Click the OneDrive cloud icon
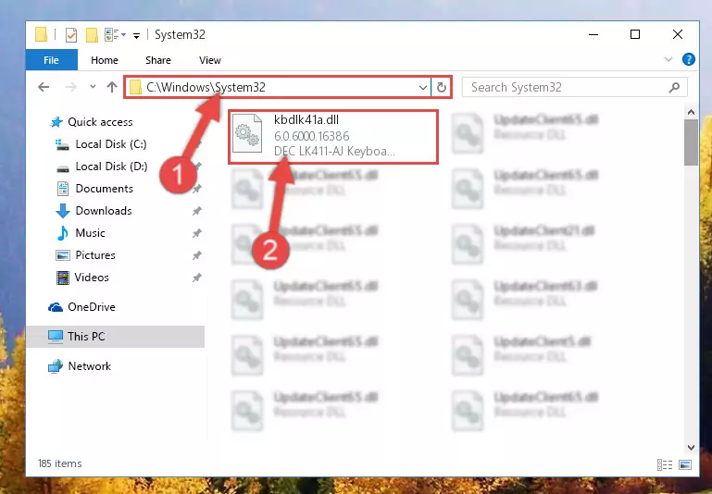This screenshot has width=712, height=494. tap(56, 307)
